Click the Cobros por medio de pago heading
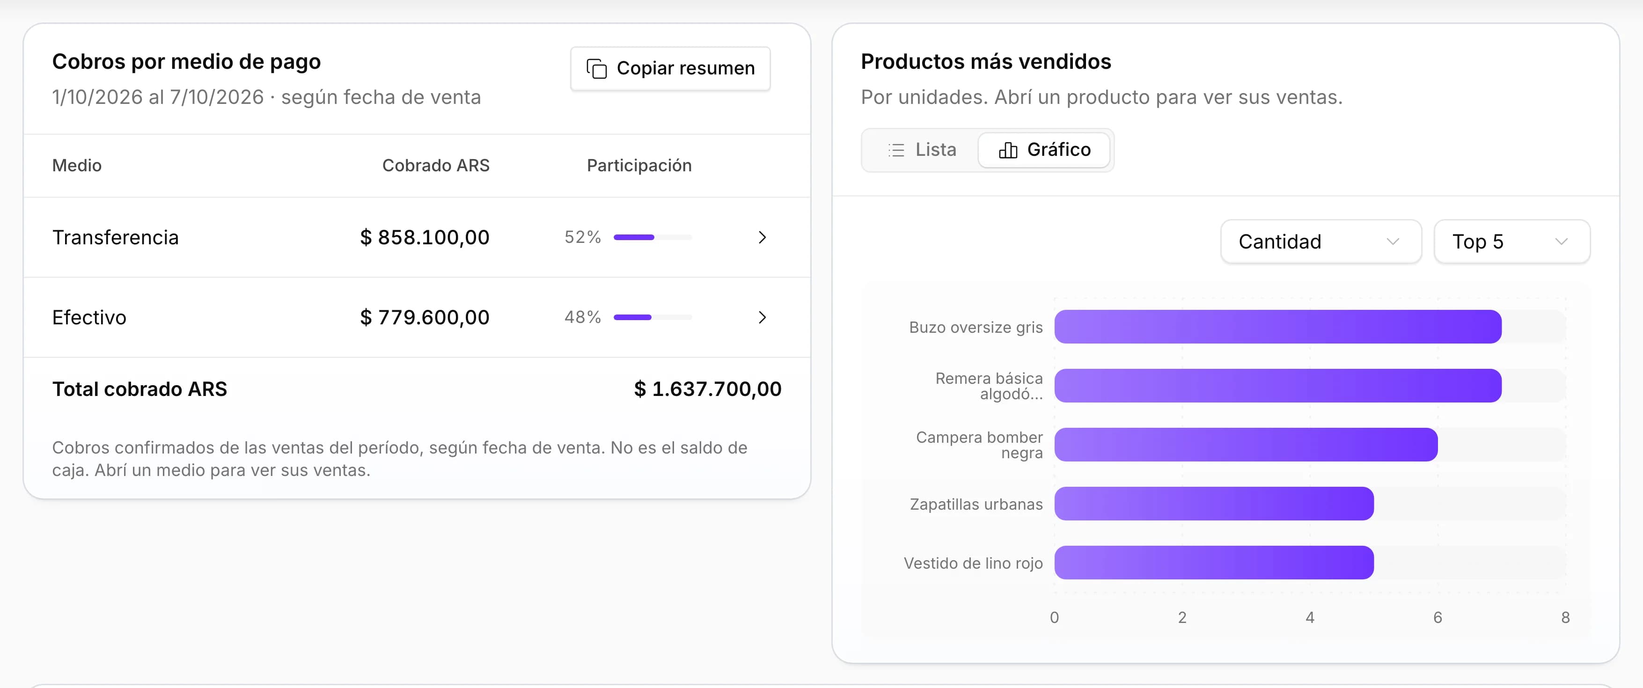 pos(186,61)
